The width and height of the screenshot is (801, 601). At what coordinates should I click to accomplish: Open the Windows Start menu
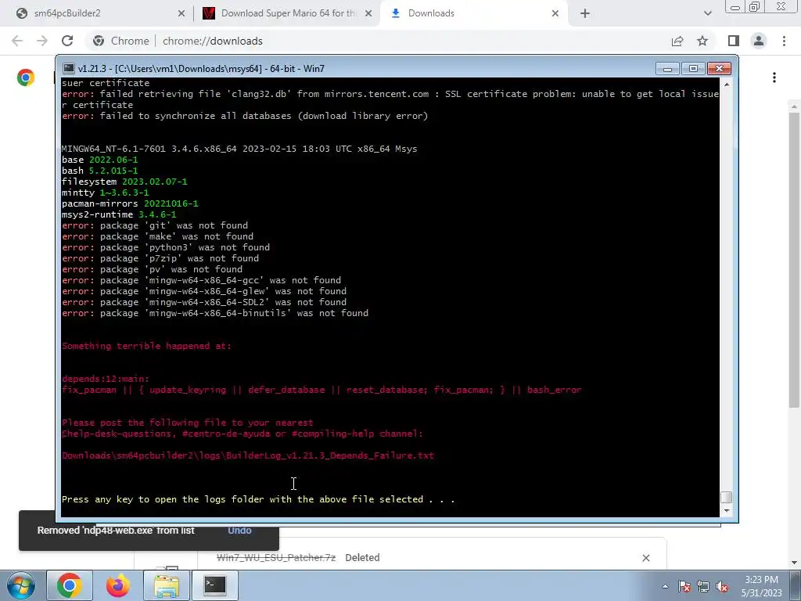pyautogui.click(x=20, y=585)
